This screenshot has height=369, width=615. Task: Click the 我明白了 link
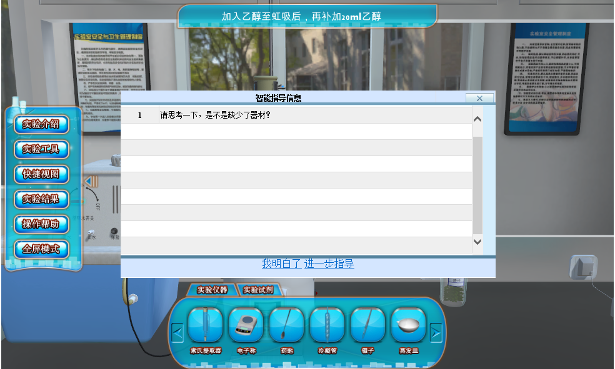tap(281, 263)
